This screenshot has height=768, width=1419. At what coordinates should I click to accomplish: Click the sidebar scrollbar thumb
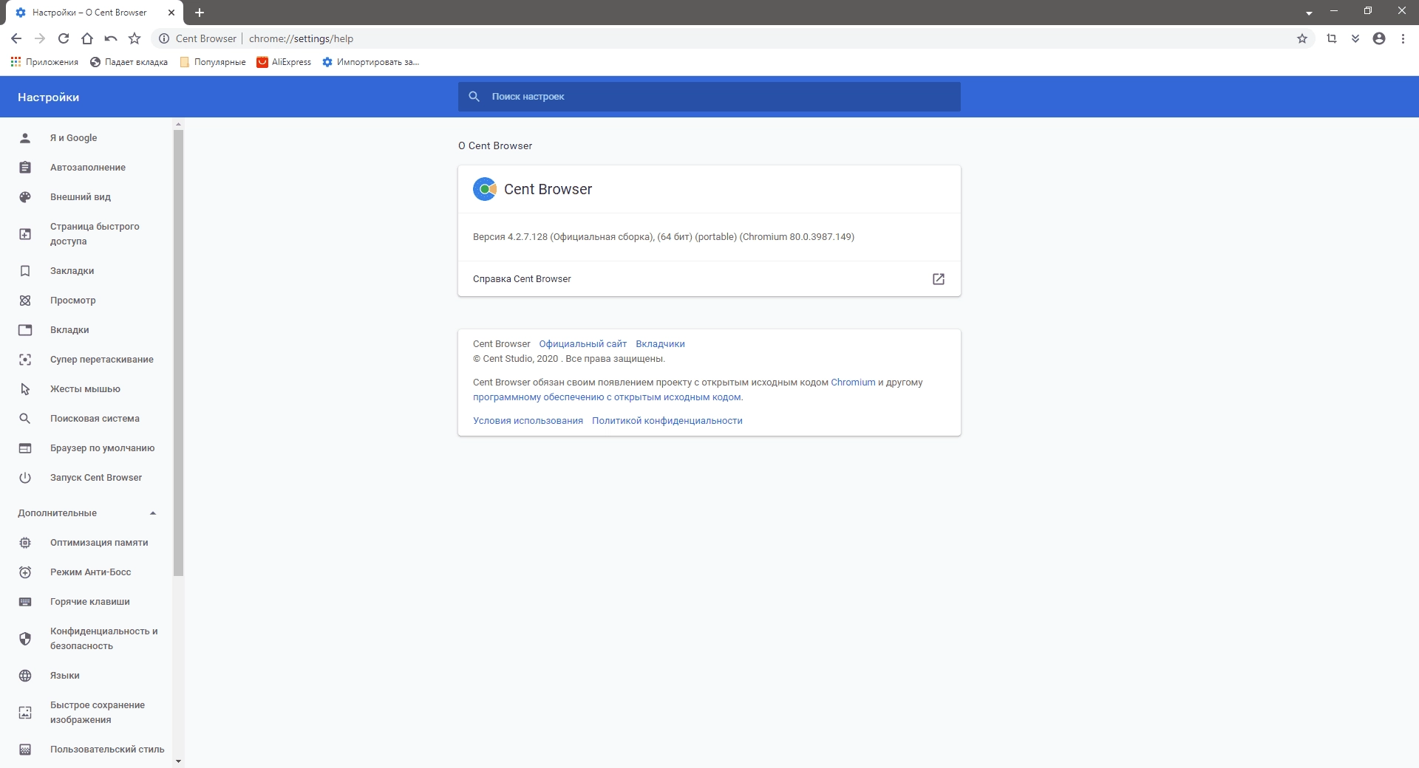[x=178, y=353]
